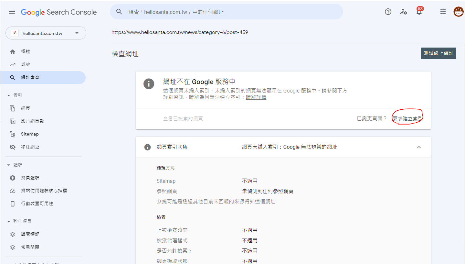465x264 pixels.
Task: Collapse the 索引 sidebar section
Action: click(9, 95)
